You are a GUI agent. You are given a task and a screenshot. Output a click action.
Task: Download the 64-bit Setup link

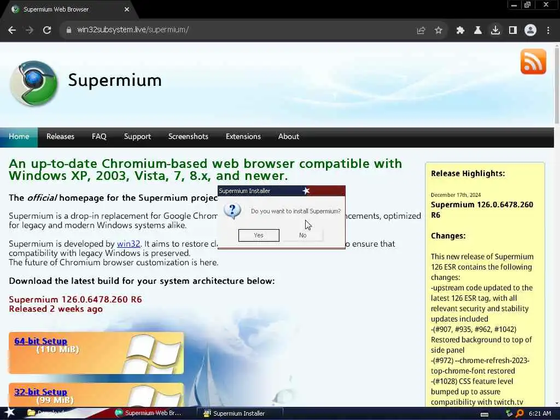40,341
